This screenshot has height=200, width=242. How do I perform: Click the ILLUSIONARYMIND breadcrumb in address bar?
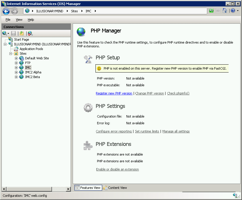coord(50,11)
